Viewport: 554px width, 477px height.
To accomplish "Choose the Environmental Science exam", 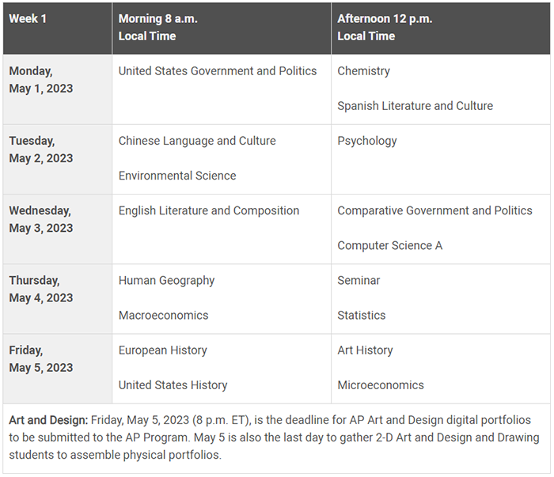I will 177,176.
